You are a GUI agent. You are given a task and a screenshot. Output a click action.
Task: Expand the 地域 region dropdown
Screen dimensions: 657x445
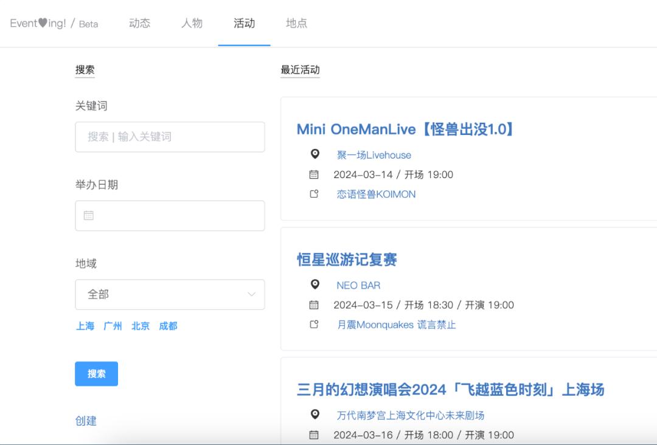pos(170,294)
